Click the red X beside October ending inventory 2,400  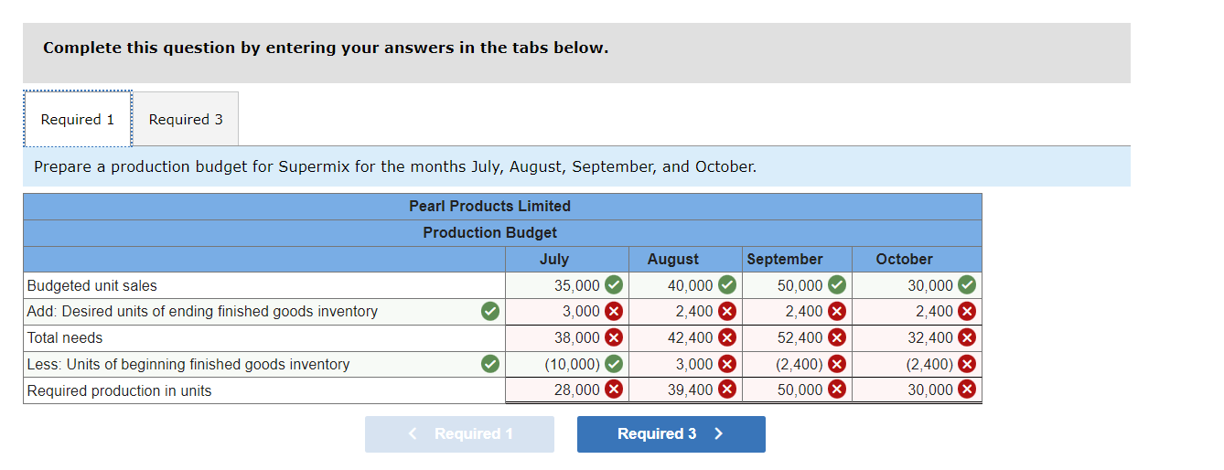(967, 311)
